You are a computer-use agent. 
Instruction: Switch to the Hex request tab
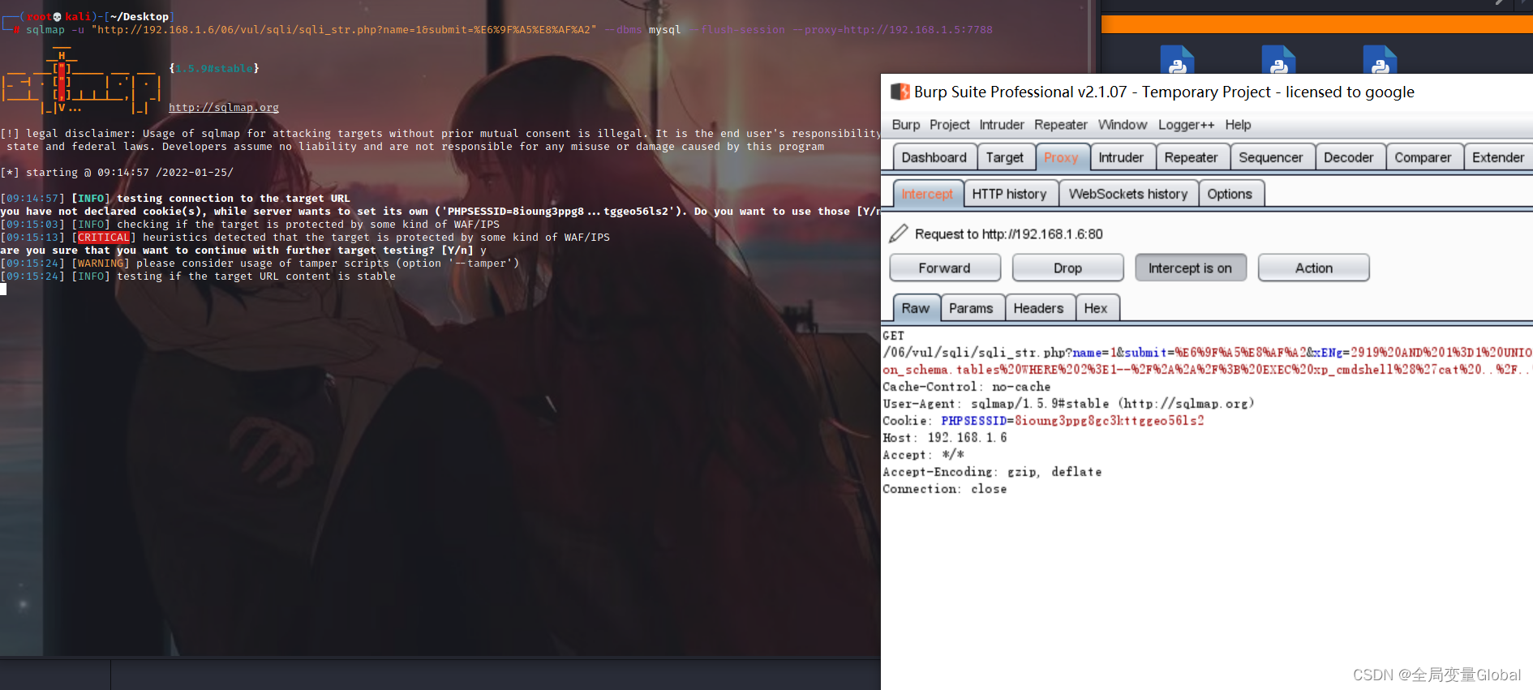[x=1096, y=308]
